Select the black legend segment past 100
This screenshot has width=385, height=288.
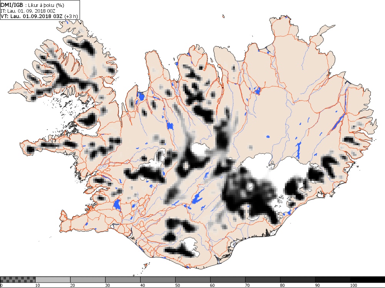point(368,280)
